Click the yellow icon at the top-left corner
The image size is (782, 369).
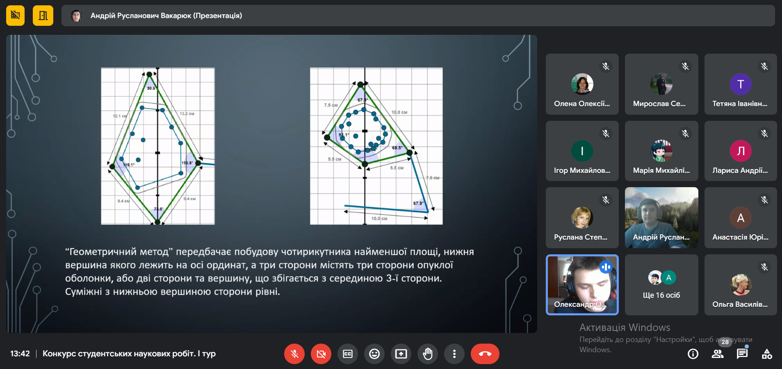(15, 16)
